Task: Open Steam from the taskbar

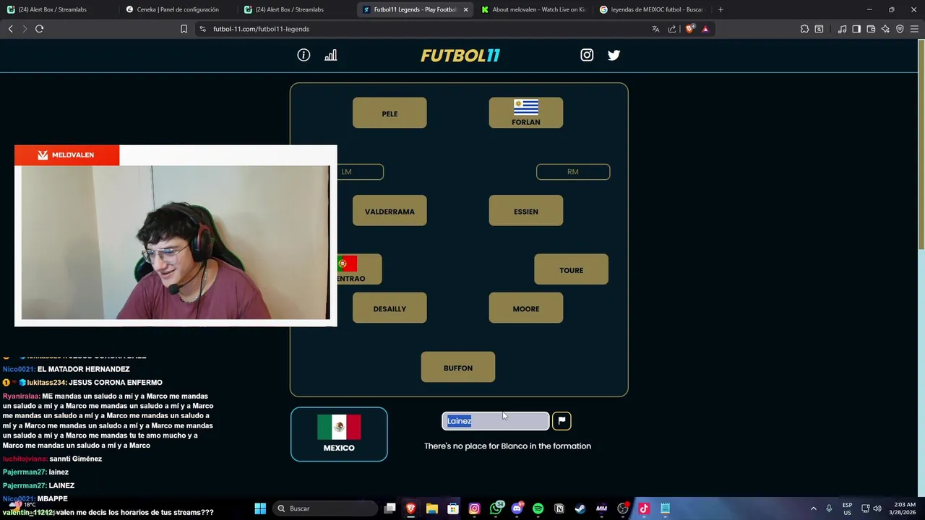Action: 580,508
